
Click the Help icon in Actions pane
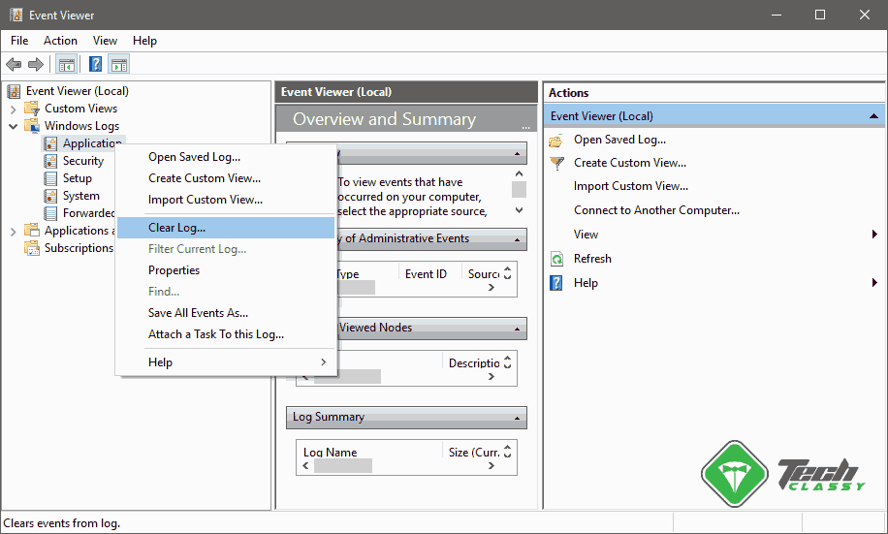pos(556,283)
